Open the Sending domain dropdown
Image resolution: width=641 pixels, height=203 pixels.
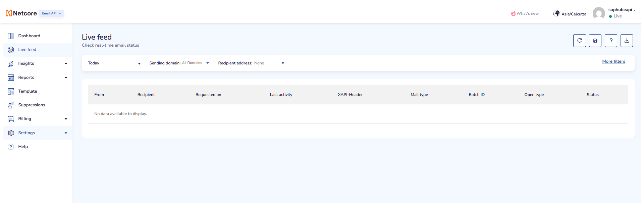pyautogui.click(x=179, y=63)
